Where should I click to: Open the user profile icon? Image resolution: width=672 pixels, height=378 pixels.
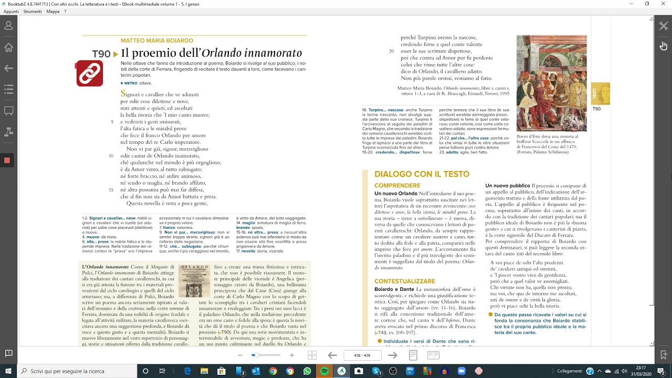point(8,25)
